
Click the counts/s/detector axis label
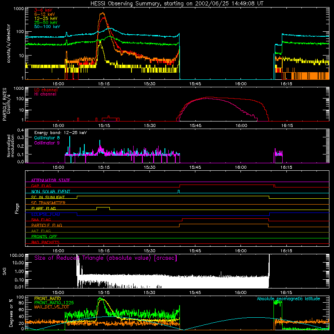pos(9,43)
